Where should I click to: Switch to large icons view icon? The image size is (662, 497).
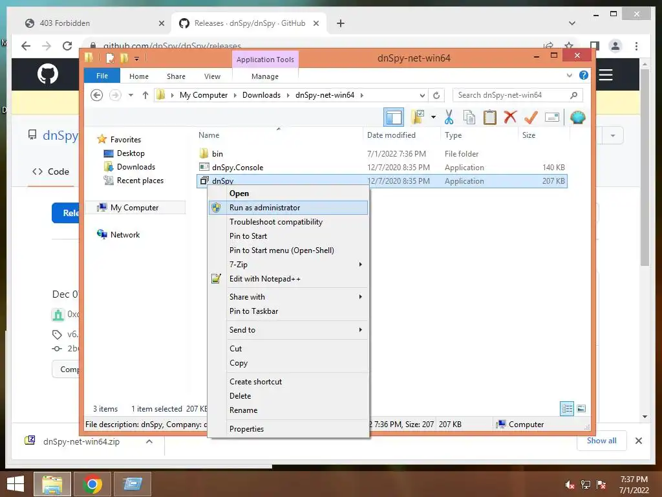pyautogui.click(x=581, y=408)
